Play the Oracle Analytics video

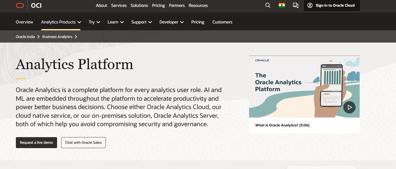[x=349, y=107]
